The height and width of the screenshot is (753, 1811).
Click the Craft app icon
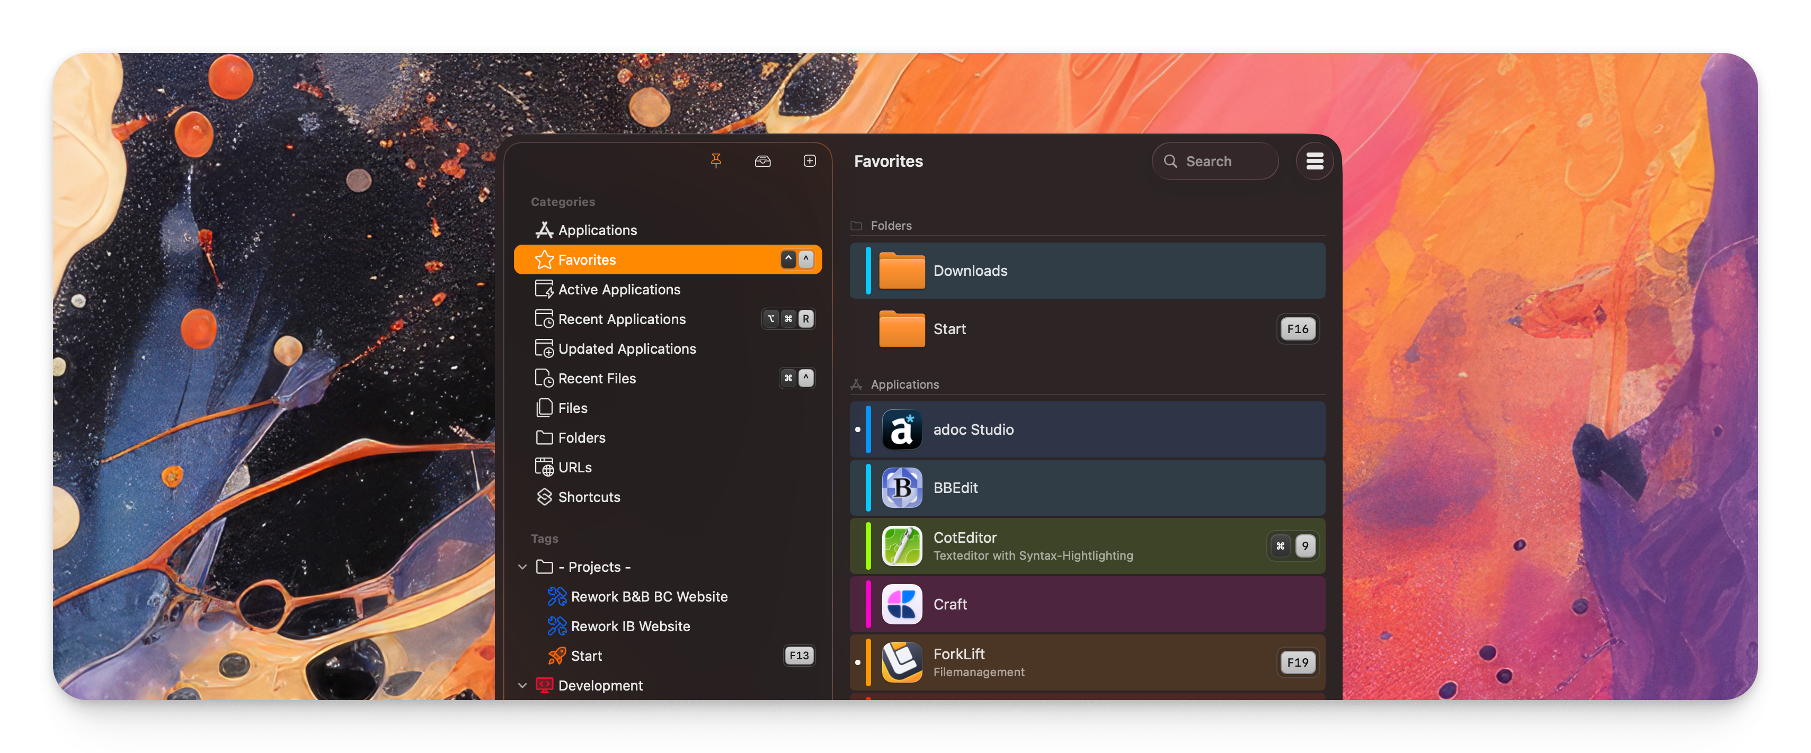click(x=901, y=604)
